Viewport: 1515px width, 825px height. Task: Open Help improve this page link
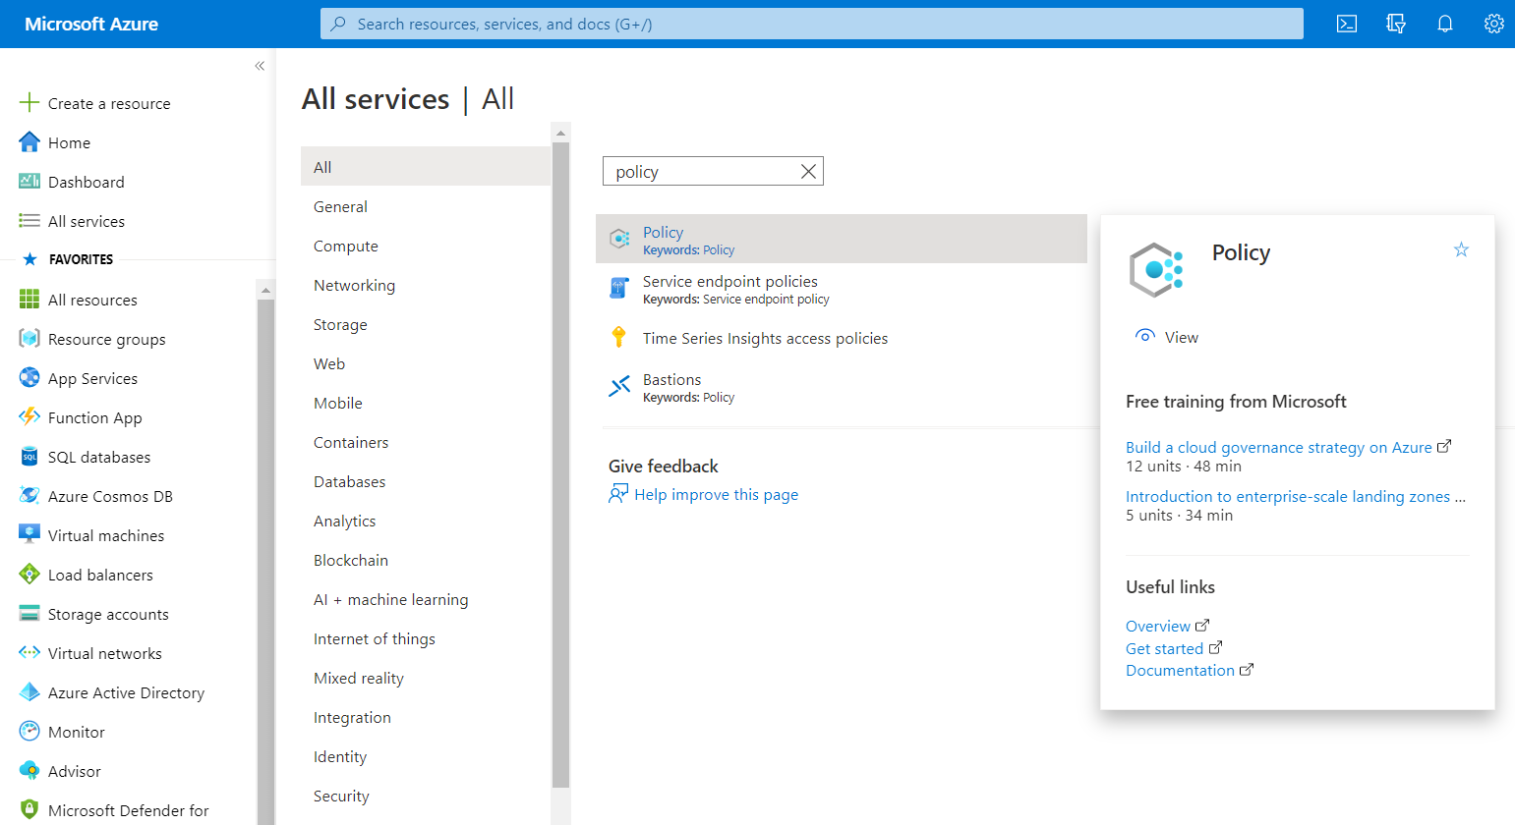[716, 494]
